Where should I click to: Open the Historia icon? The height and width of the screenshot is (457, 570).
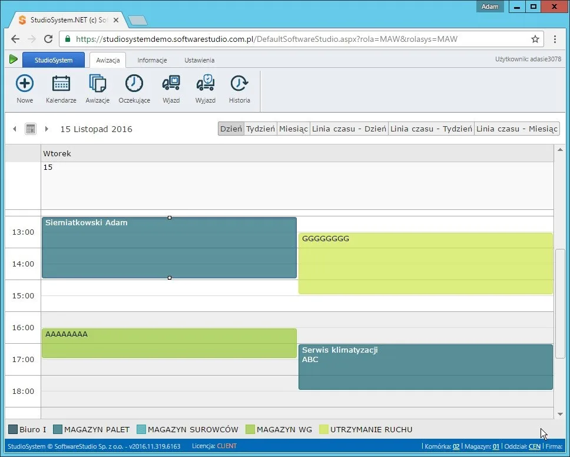click(x=239, y=83)
